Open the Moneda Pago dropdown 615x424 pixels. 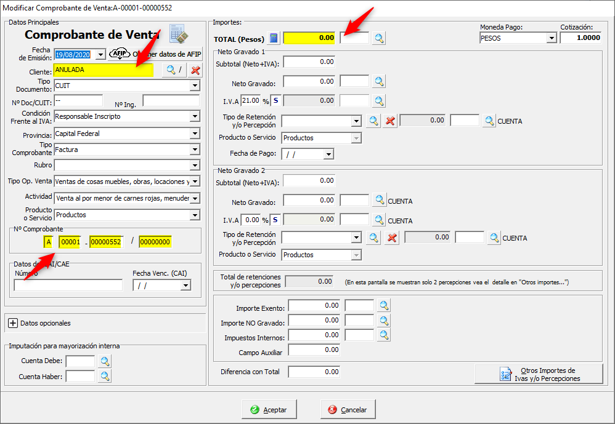(x=551, y=38)
